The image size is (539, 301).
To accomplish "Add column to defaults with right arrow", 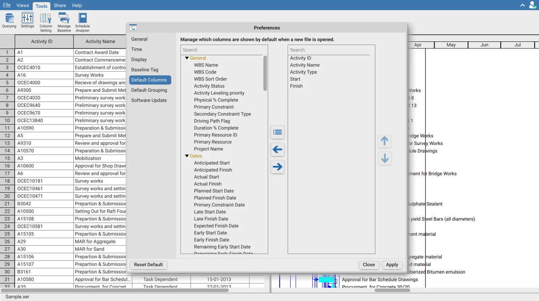I will click(x=278, y=166).
